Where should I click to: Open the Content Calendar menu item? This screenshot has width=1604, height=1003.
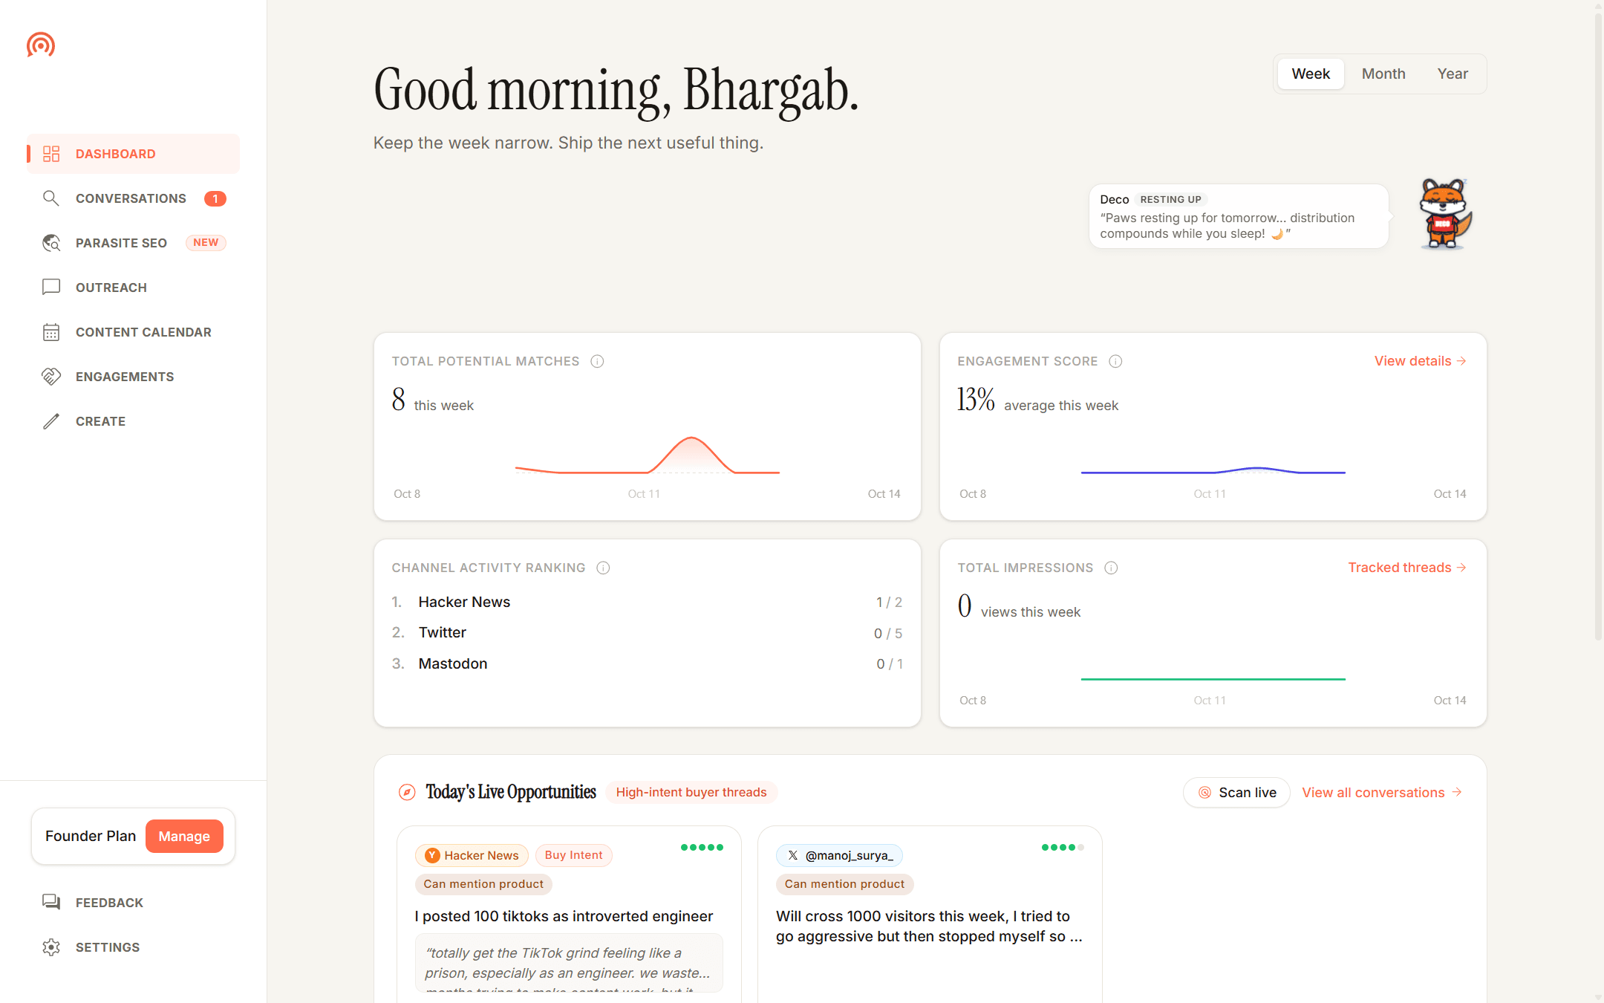click(133, 332)
